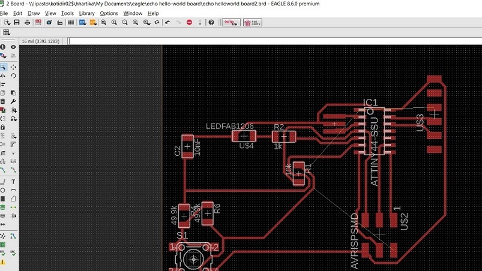Click the PCB Quote button
Image resolution: width=482 pixels, height=271 pixels.
tap(253, 22)
